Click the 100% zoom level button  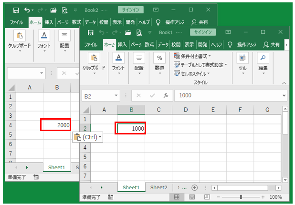point(275,197)
